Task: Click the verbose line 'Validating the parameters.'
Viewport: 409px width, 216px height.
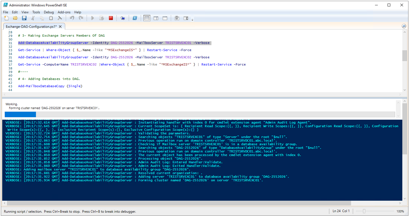Action: [x=98, y=133]
